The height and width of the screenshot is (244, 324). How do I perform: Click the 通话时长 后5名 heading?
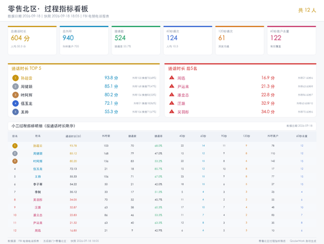click(x=183, y=69)
